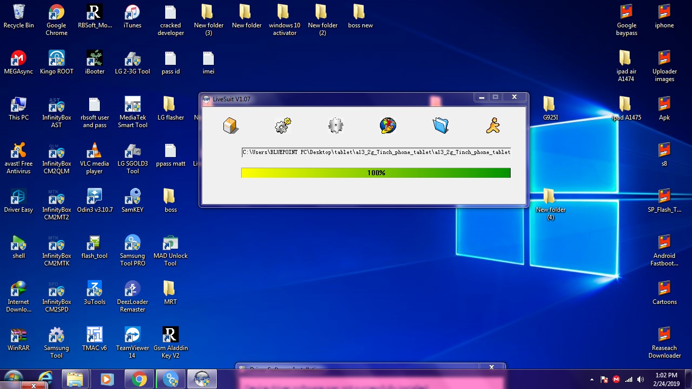Open File Explorer from the taskbar
Image resolution: width=692 pixels, height=389 pixels.
(x=75, y=379)
